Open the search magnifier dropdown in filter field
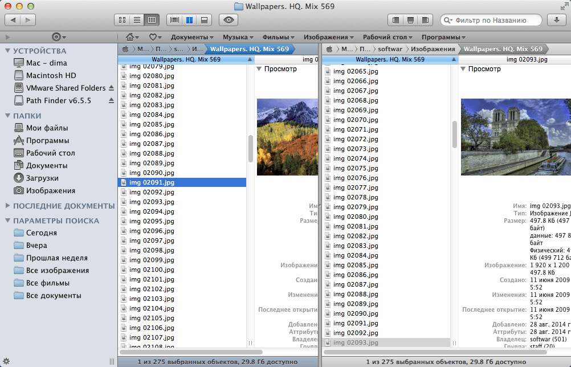This screenshot has height=367, width=571. coord(448,21)
